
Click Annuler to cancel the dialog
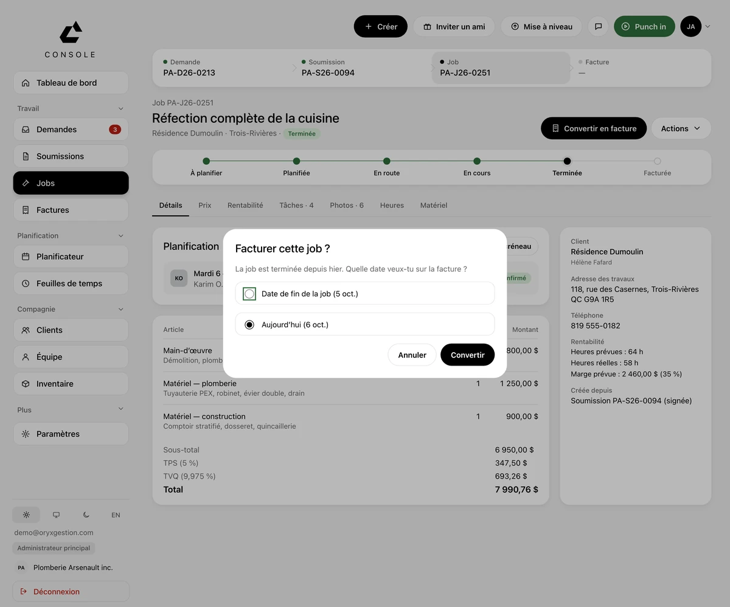point(412,355)
